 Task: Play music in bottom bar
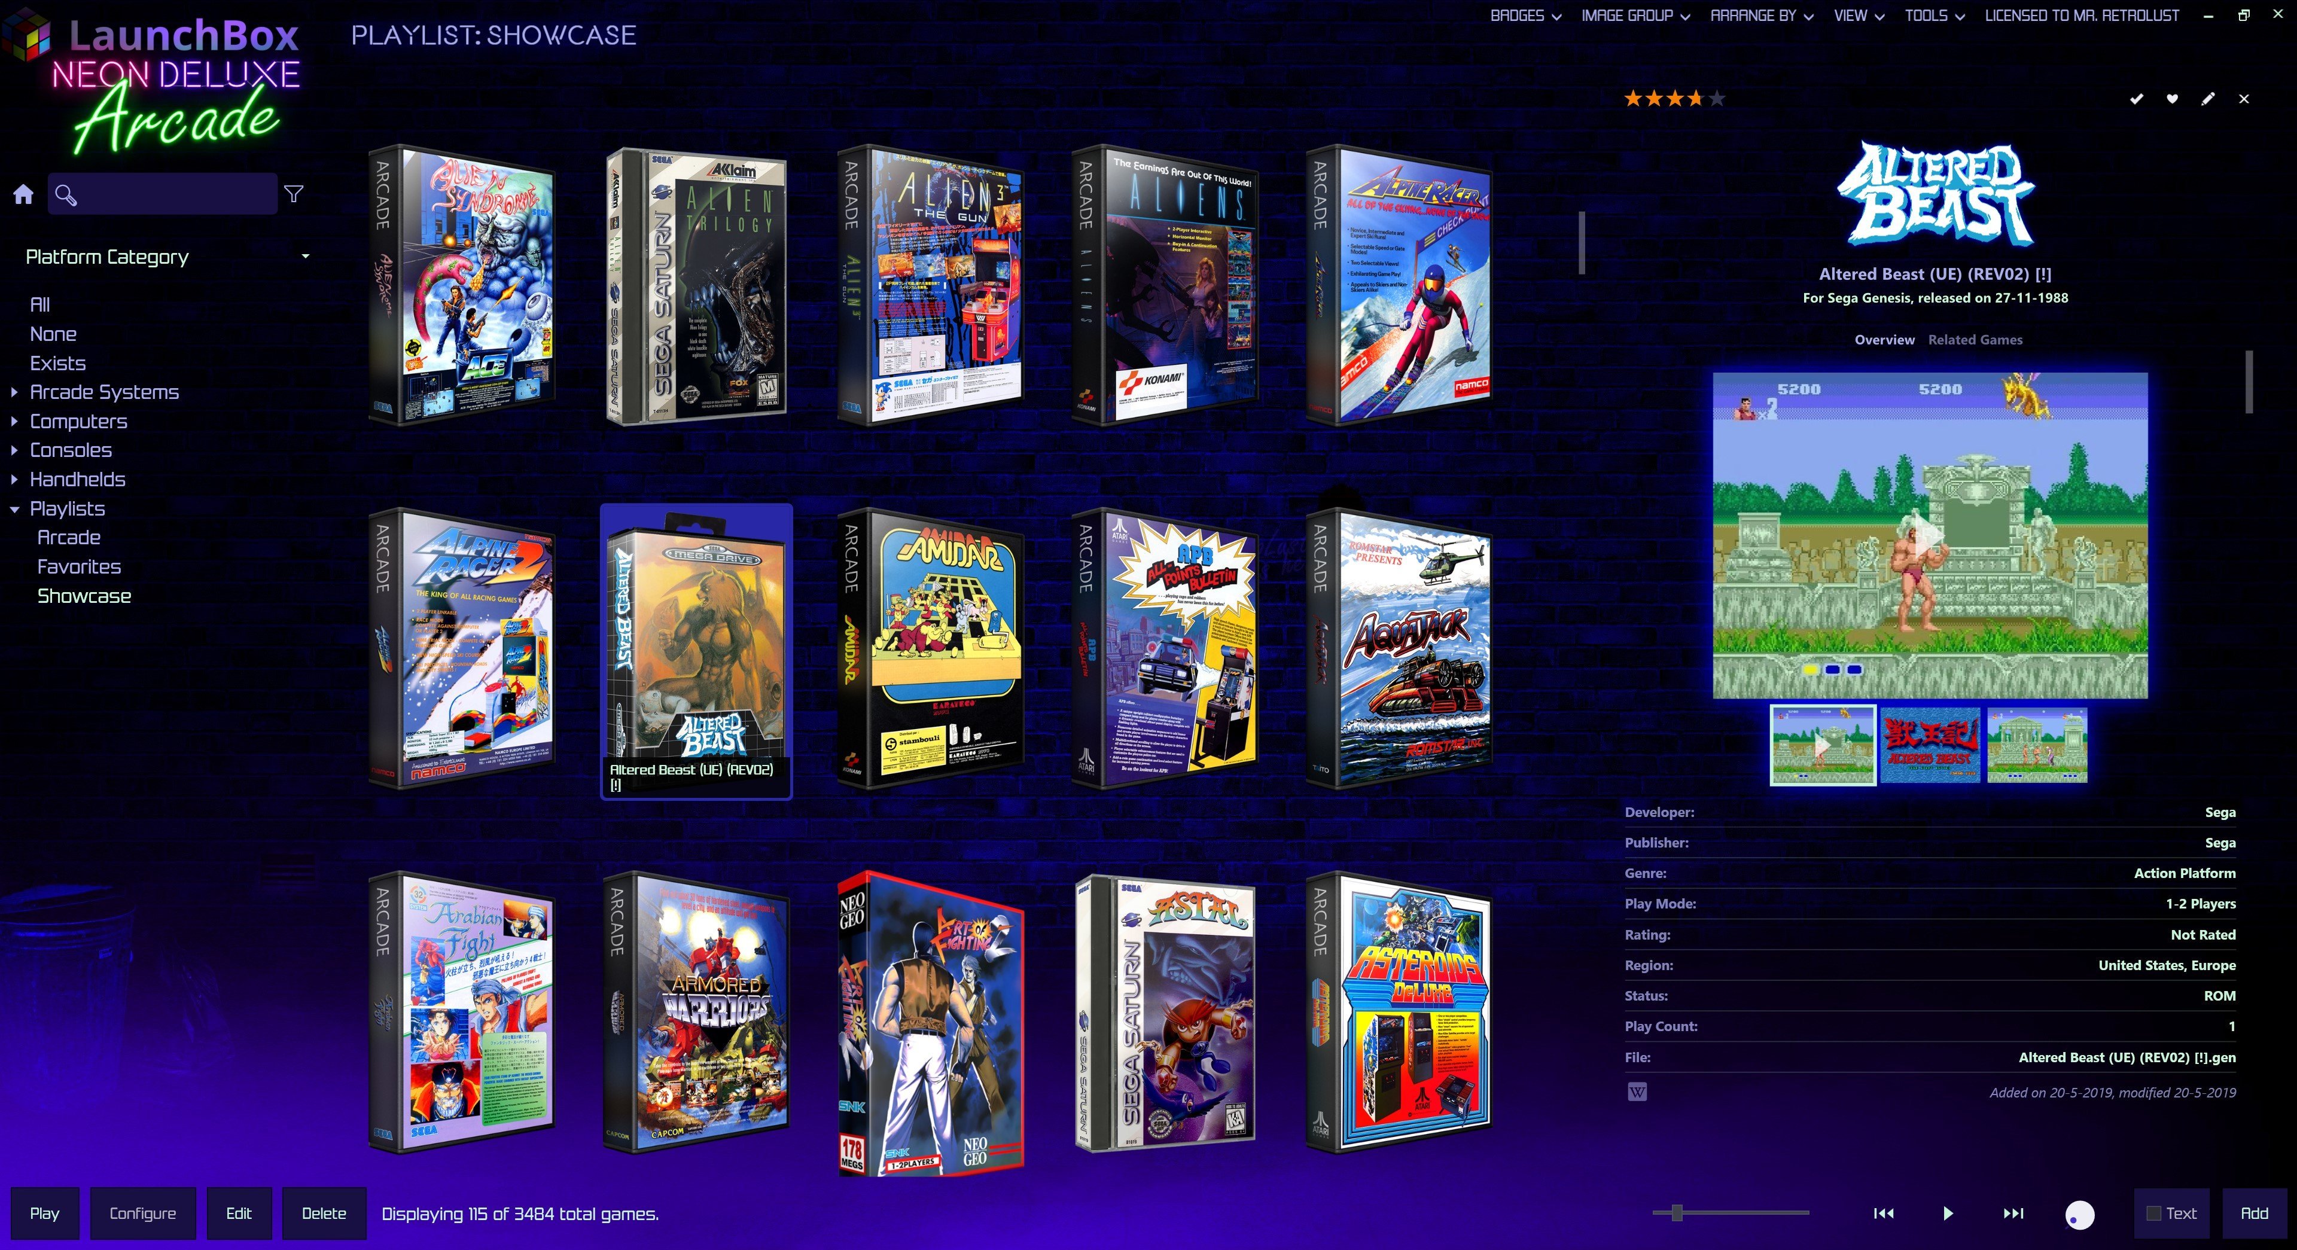[1948, 1214]
